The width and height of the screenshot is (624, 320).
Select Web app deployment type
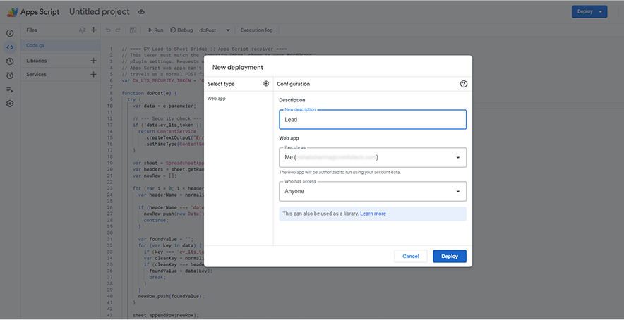[x=217, y=98]
